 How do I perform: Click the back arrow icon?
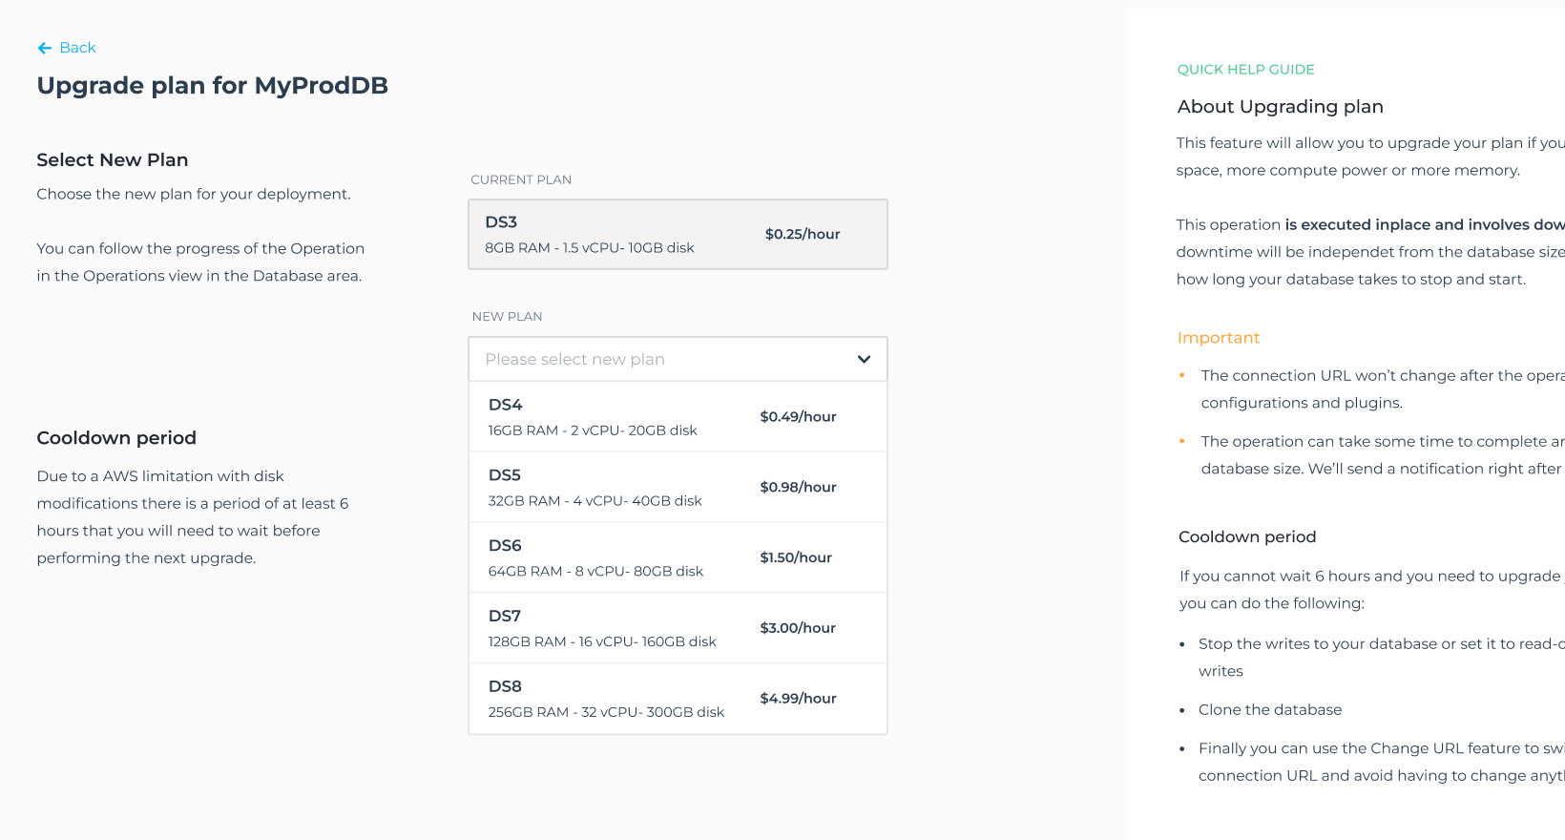(44, 48)
